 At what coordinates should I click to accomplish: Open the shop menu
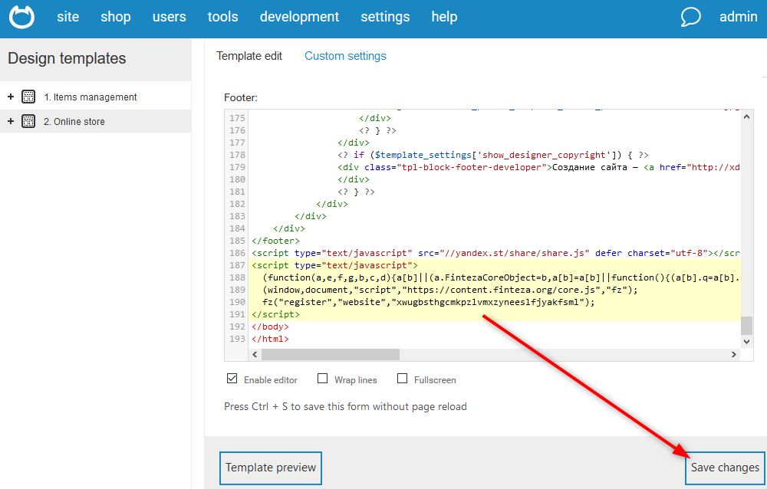click(116, 17)
